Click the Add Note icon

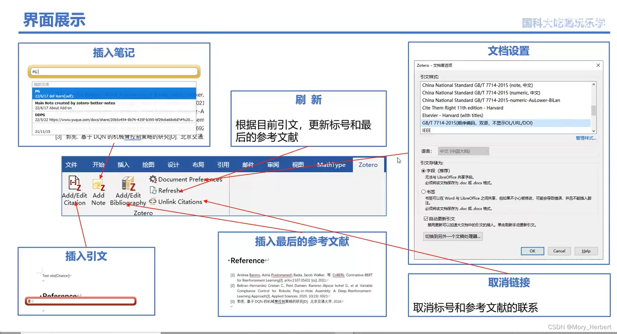(99, 184)
